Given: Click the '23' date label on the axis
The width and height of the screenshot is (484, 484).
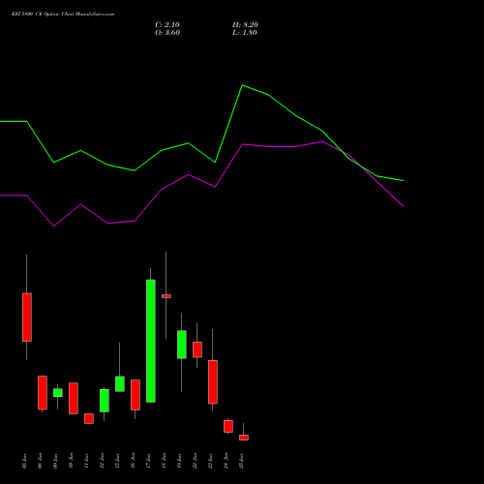Looking at the screenshot, I should coord(210,461).
